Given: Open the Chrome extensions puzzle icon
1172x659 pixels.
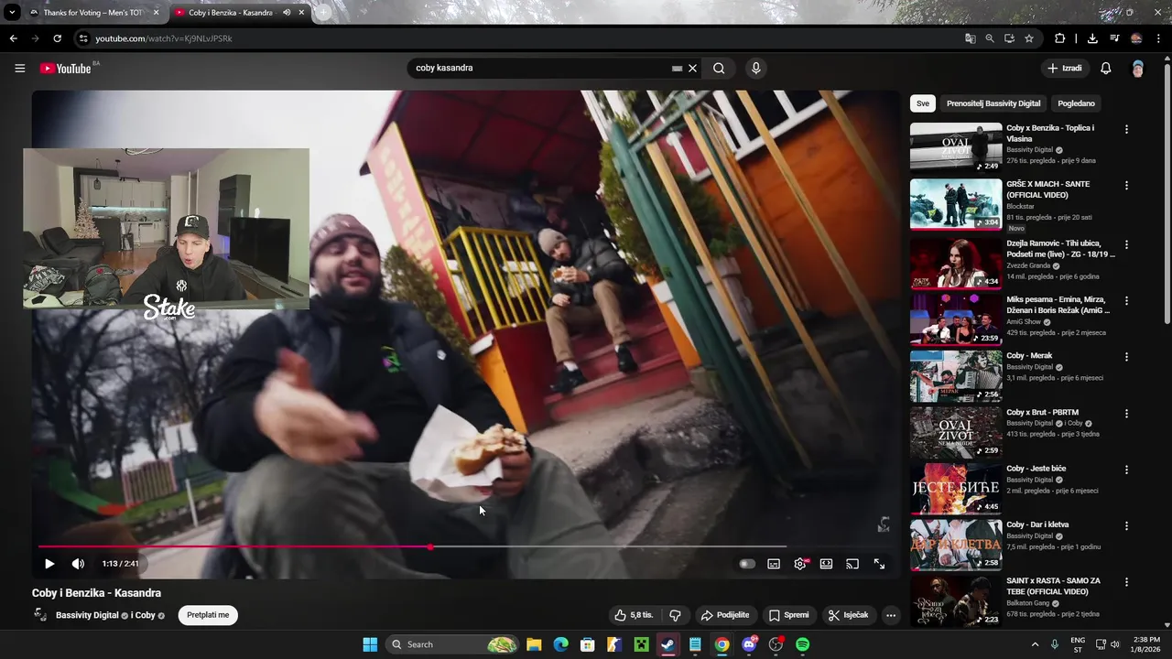Looking at the screenshot, I should coord(1060,38).
